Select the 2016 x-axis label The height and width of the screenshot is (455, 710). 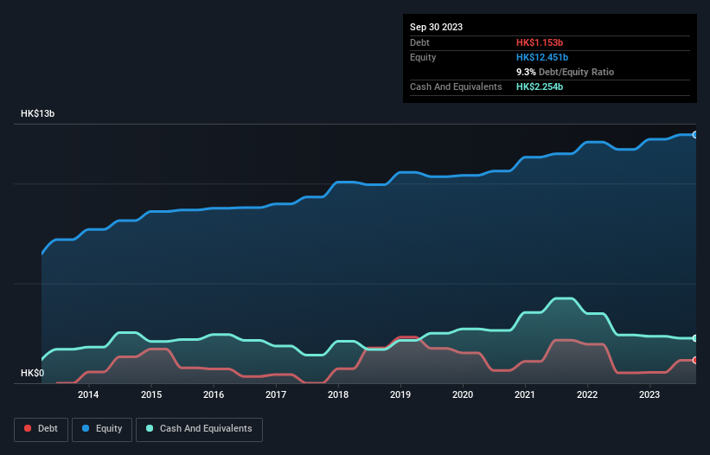point(214,394)
